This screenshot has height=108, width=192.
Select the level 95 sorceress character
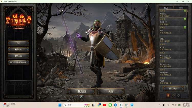(173, 14)
